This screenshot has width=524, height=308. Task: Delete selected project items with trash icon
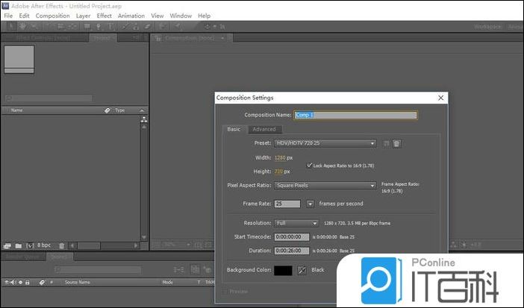coord(62,245)
